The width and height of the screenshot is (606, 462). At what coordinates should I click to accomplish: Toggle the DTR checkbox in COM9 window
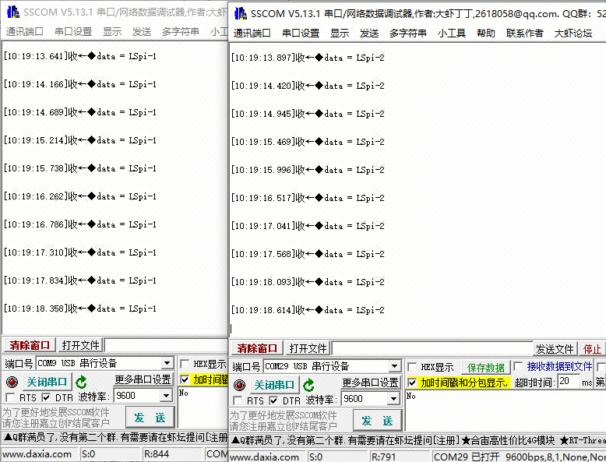tap(46, 397)
